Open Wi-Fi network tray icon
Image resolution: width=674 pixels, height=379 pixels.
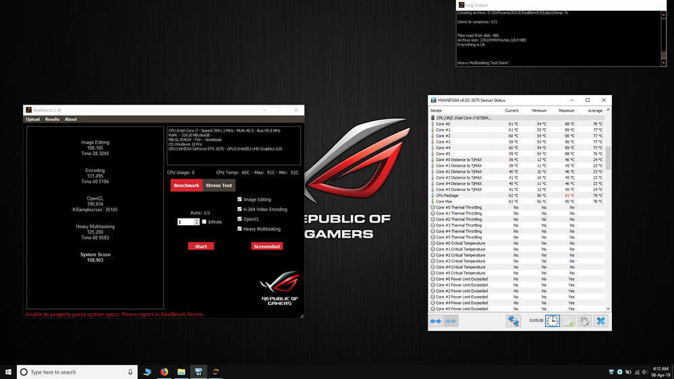pyautogui.click(x=637, y=372)
